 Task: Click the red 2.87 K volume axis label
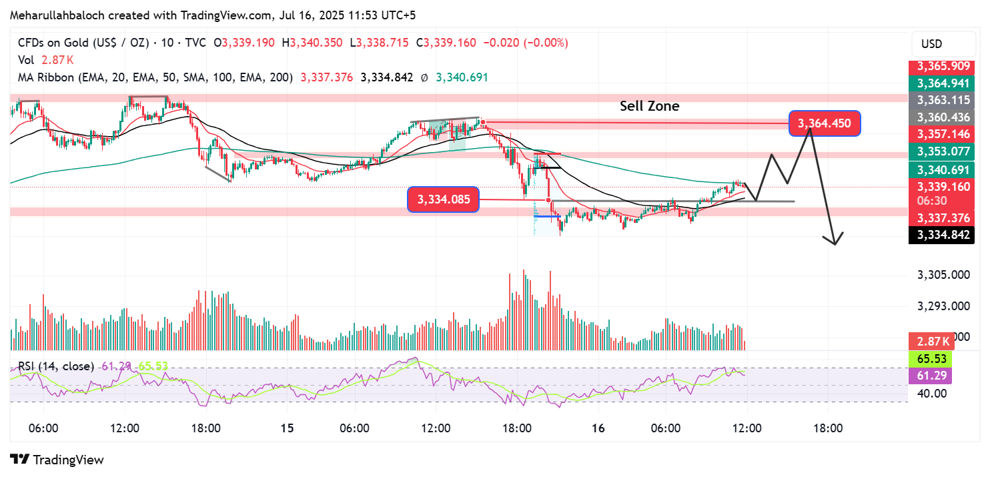click(x=933, y=342)
